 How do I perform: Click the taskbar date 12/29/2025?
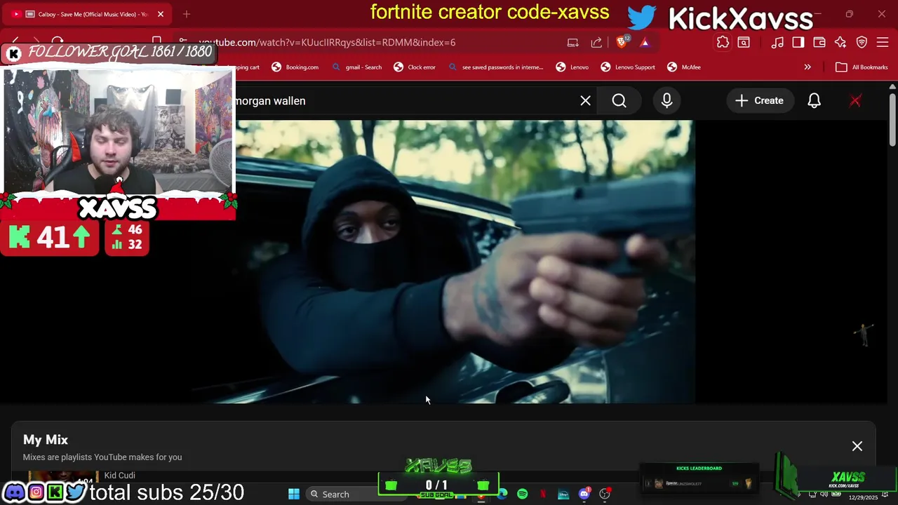pyautogui.click(x=863, y=497)
